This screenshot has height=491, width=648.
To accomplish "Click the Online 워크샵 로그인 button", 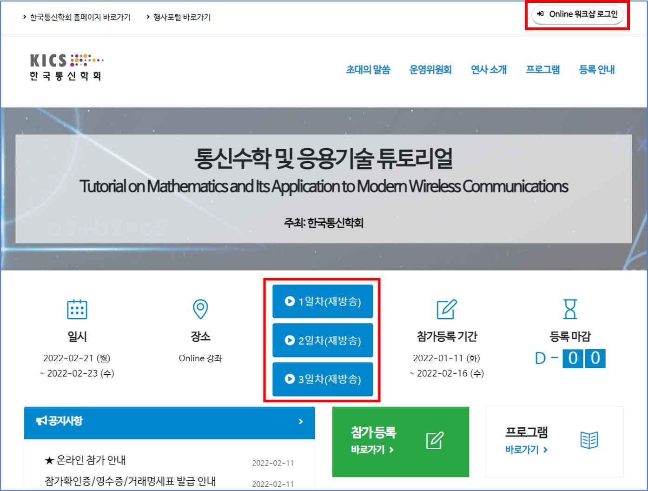I will point(578,14).
